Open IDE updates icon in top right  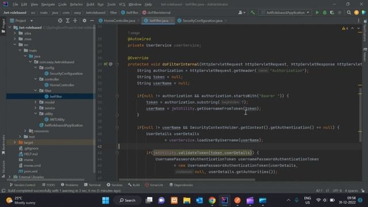click(356, 13)
